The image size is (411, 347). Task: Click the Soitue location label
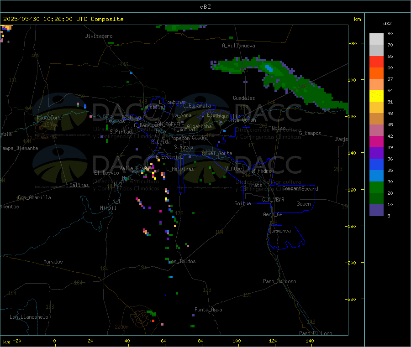(x=242, y=203)
